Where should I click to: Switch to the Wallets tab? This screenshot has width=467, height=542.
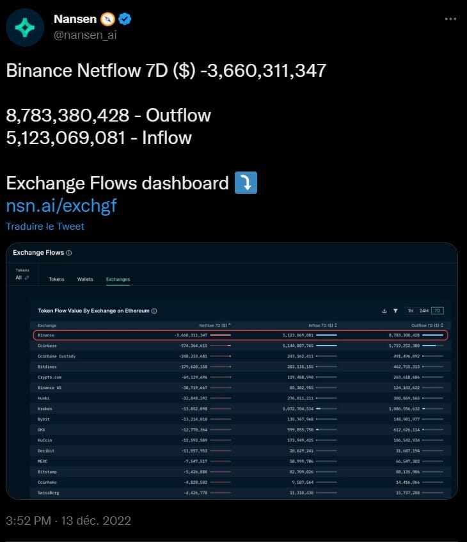pos(85,280)
